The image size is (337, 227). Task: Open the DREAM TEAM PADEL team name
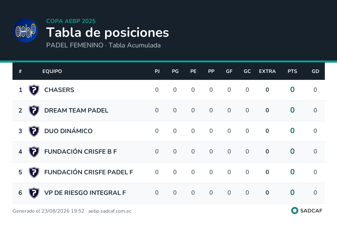(x=76, y=110)
